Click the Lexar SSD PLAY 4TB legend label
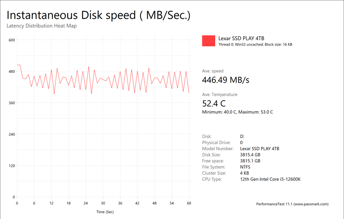The width and height of the screenshot is (344, 219). coord(242,38)
